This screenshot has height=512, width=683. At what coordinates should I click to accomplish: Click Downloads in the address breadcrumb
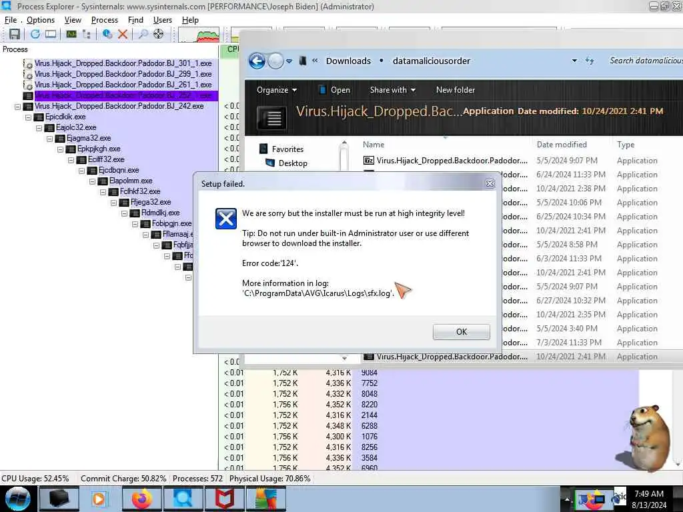pos(348,61)
